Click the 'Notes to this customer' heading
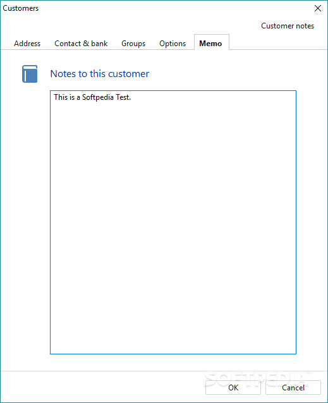Image resolution: width=328 pixels, height=403 pixels. coord(99,74)
